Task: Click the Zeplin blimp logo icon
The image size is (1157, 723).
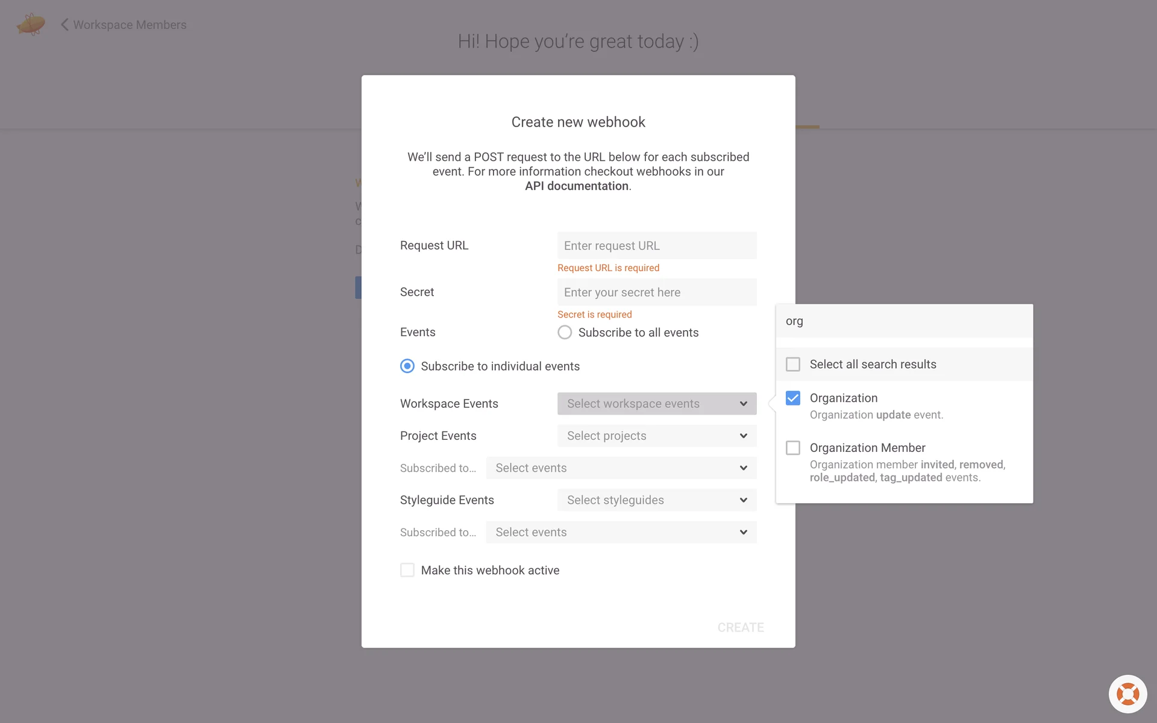Action: click(31, 25)
